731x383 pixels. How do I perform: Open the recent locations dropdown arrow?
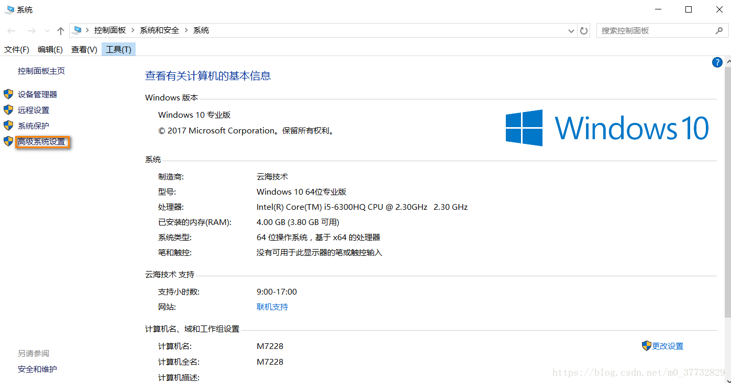pyautogui.click(x=47, y=31)
